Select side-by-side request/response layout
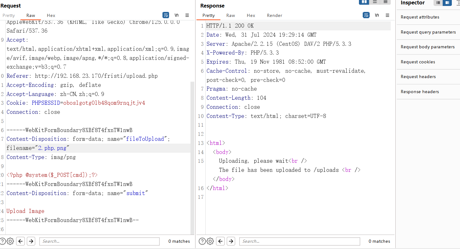The height and width of the screenshot is (249, 460). point(364,2)
